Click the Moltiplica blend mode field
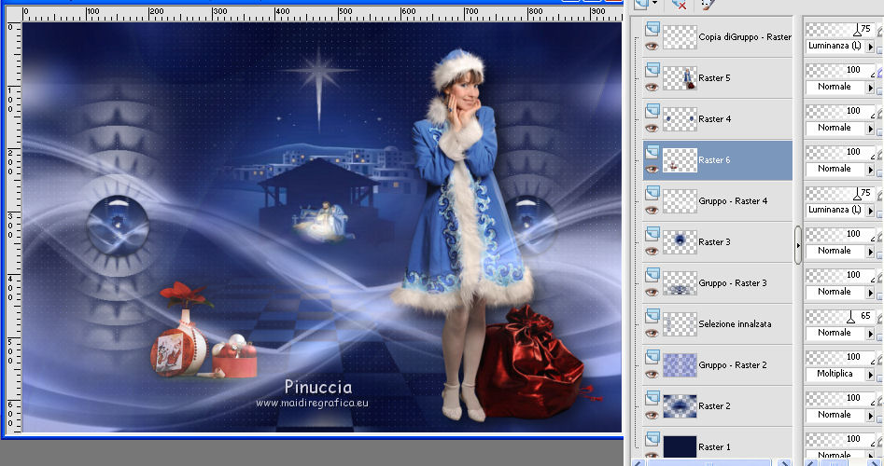 click(835, 375)
